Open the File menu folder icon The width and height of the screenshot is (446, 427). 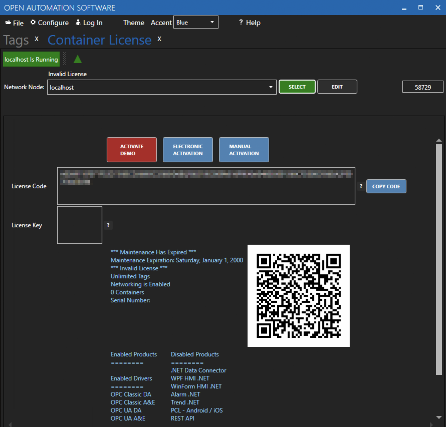[8, 22]
